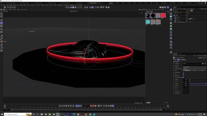The width and height of the screenshot is (207, 116).
Task: Click the Text spline T icon
Action: click(x=171, y=19)
